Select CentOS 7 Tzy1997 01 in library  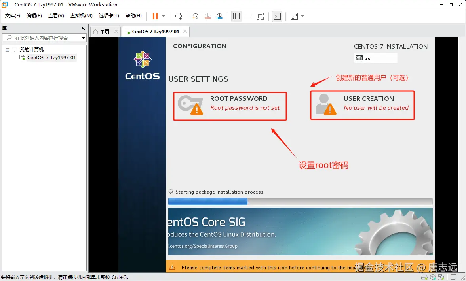(x=51, y=58)
